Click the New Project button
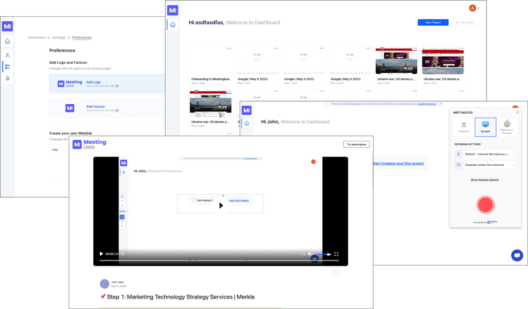 pyautogui.click(x=433, y=22)
